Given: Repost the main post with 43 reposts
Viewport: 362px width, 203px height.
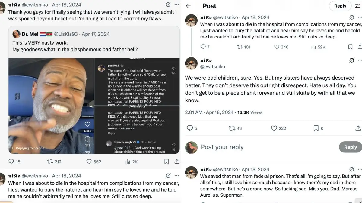Looking at the screenshot, I should click(232, 128).
